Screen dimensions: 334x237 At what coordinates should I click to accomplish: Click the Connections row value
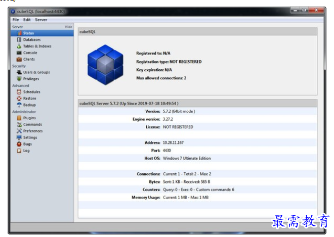(187, 174)
